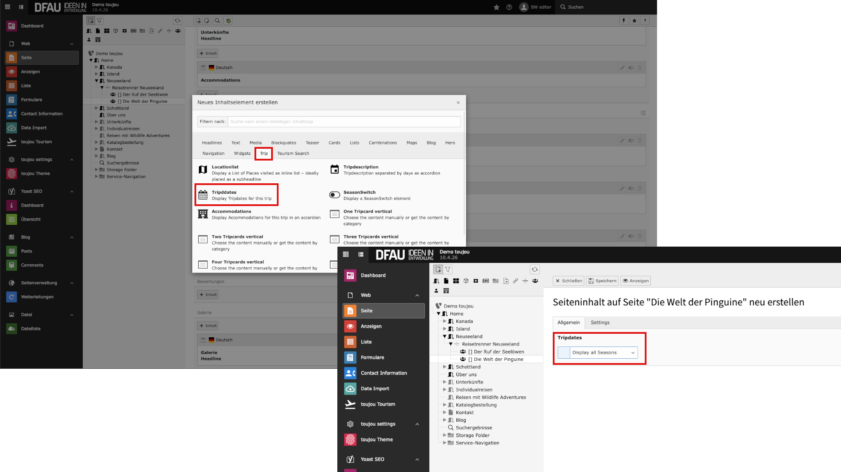Click the Speichern save button
This screenshot has width=841, height=472.
tap(602, 281)
